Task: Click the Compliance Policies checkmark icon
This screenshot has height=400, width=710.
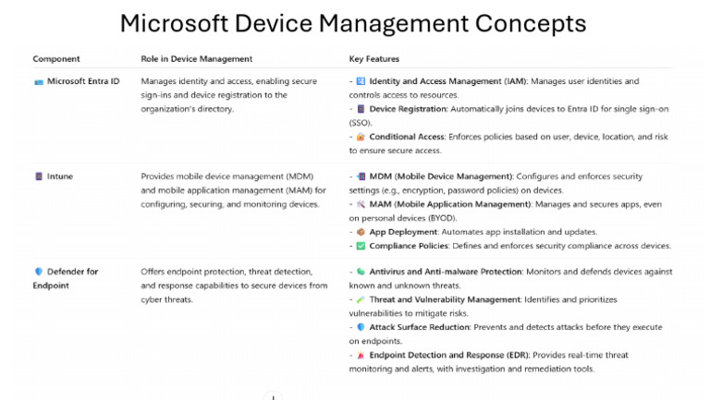Action: 361,246
